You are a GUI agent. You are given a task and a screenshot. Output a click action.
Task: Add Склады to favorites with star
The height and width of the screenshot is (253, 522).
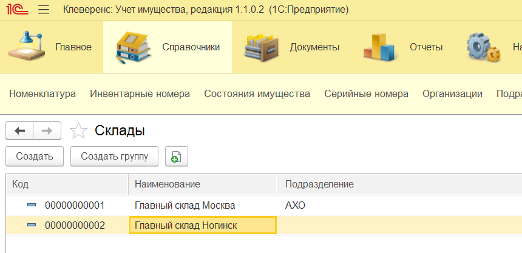coord(78,130)
